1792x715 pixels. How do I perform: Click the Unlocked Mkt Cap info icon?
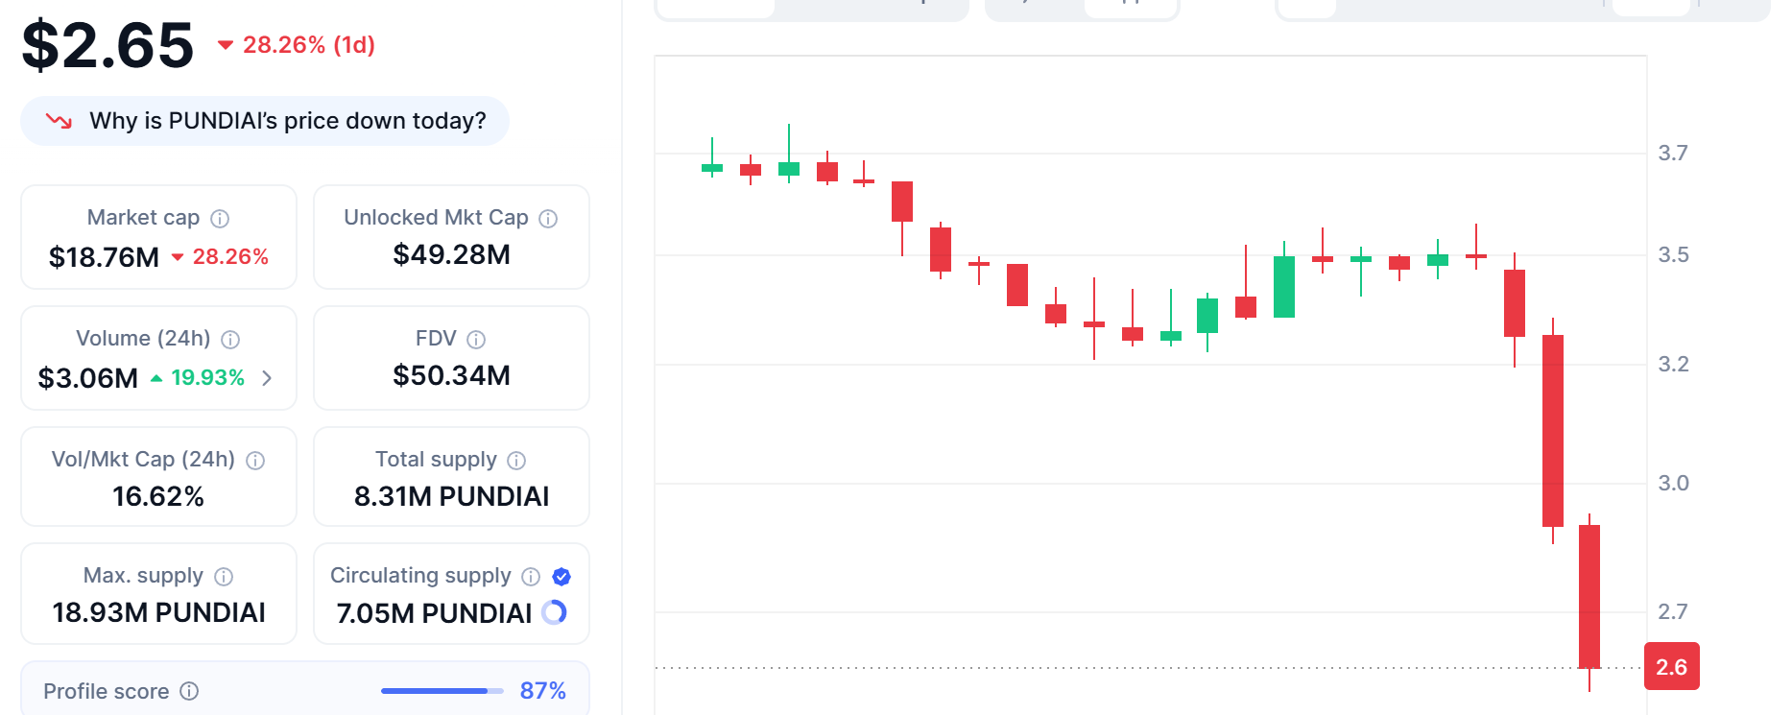pyautogui.click(x=548, y=219)
